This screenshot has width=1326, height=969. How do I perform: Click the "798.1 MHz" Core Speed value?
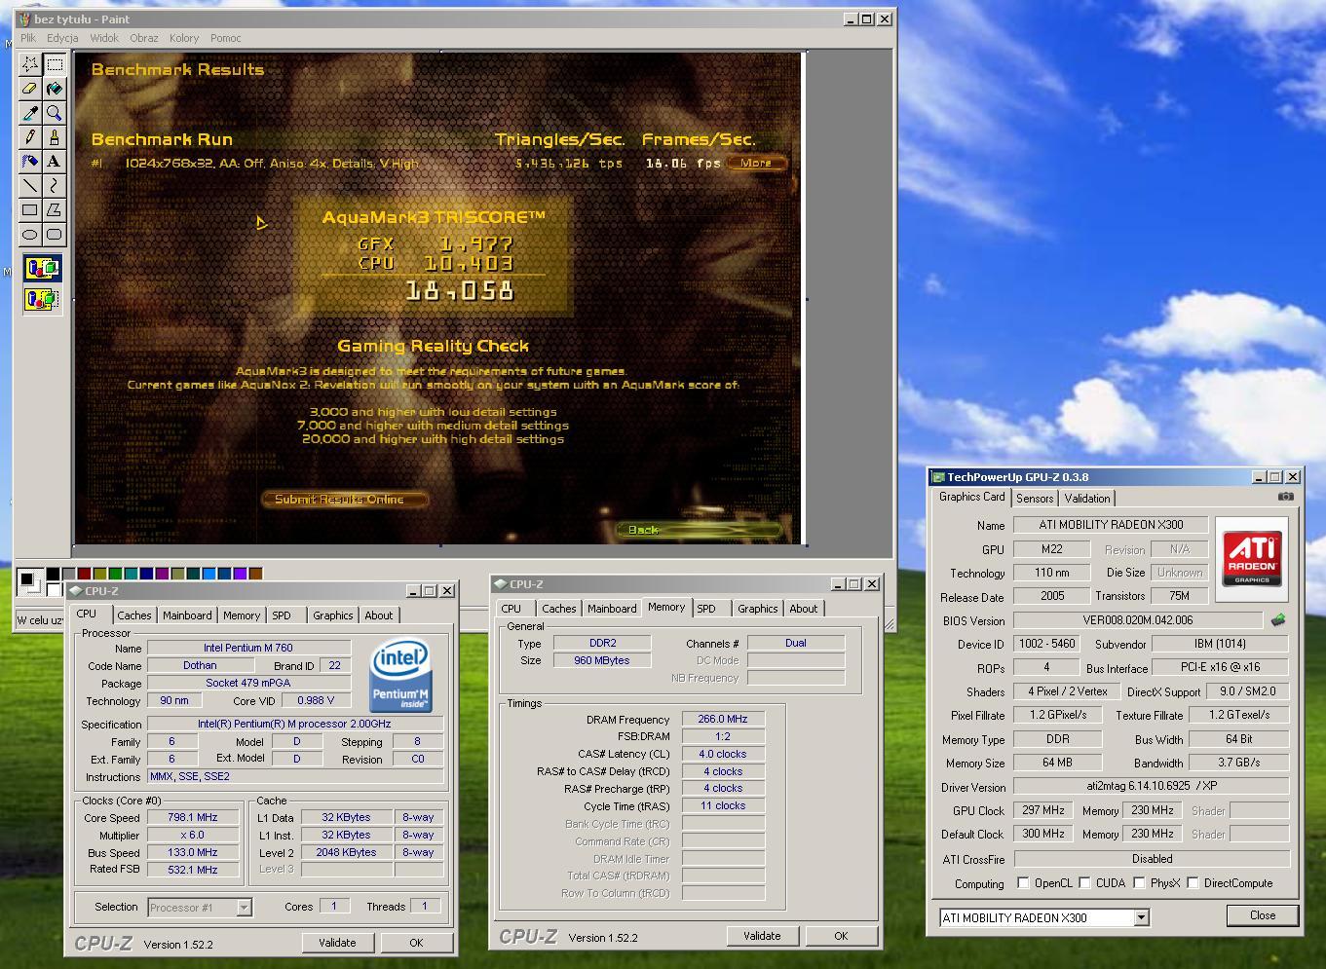click(x=193, y=818)
